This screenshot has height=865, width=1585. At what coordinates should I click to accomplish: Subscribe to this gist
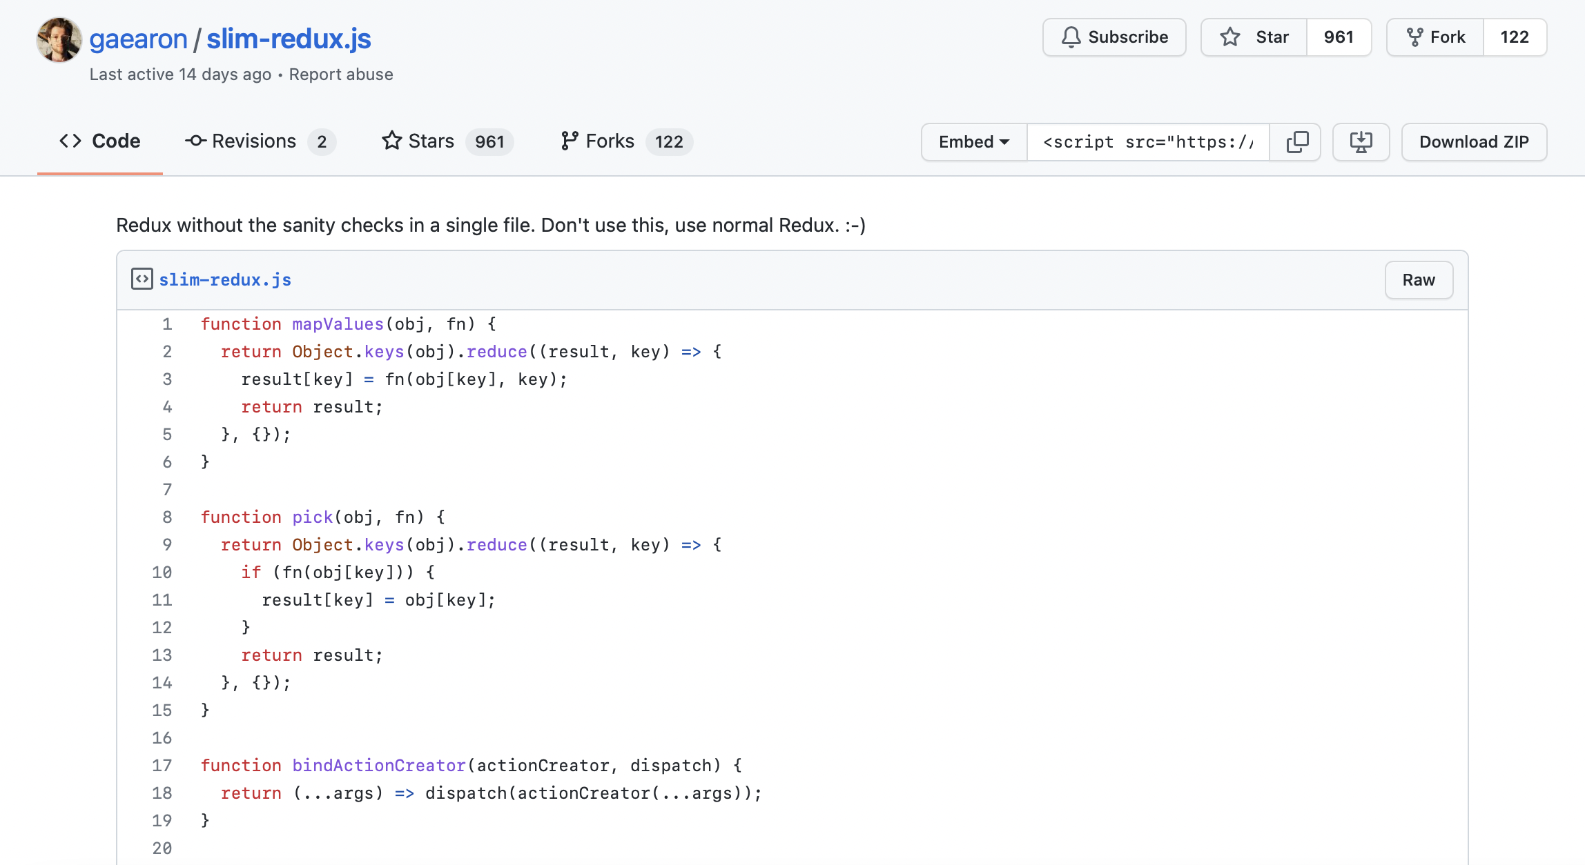click(1114, 37)
